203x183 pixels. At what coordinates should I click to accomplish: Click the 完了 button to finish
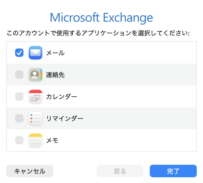[173, 171]
